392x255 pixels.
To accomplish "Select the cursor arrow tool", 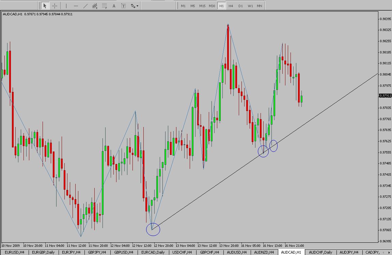I will (45, 6).
